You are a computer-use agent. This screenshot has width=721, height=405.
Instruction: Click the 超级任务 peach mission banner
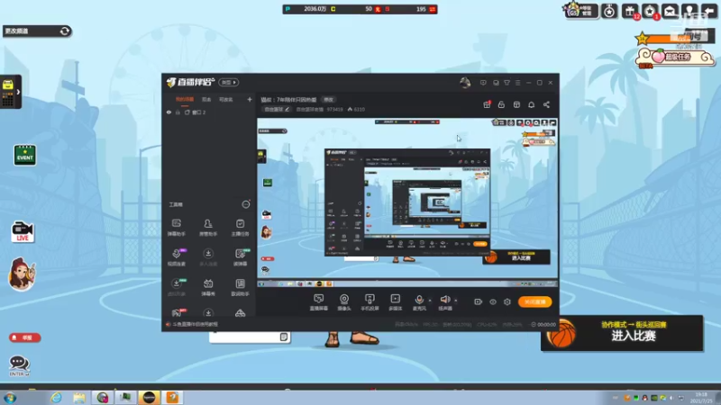click(675, 58)
